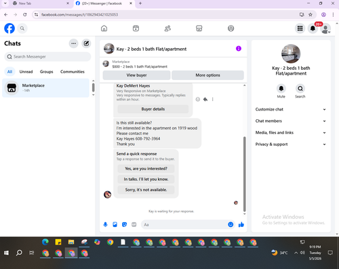Expand Media, files and links section
The width and height of the screenshot is (339, 269).
pos(291,133)
